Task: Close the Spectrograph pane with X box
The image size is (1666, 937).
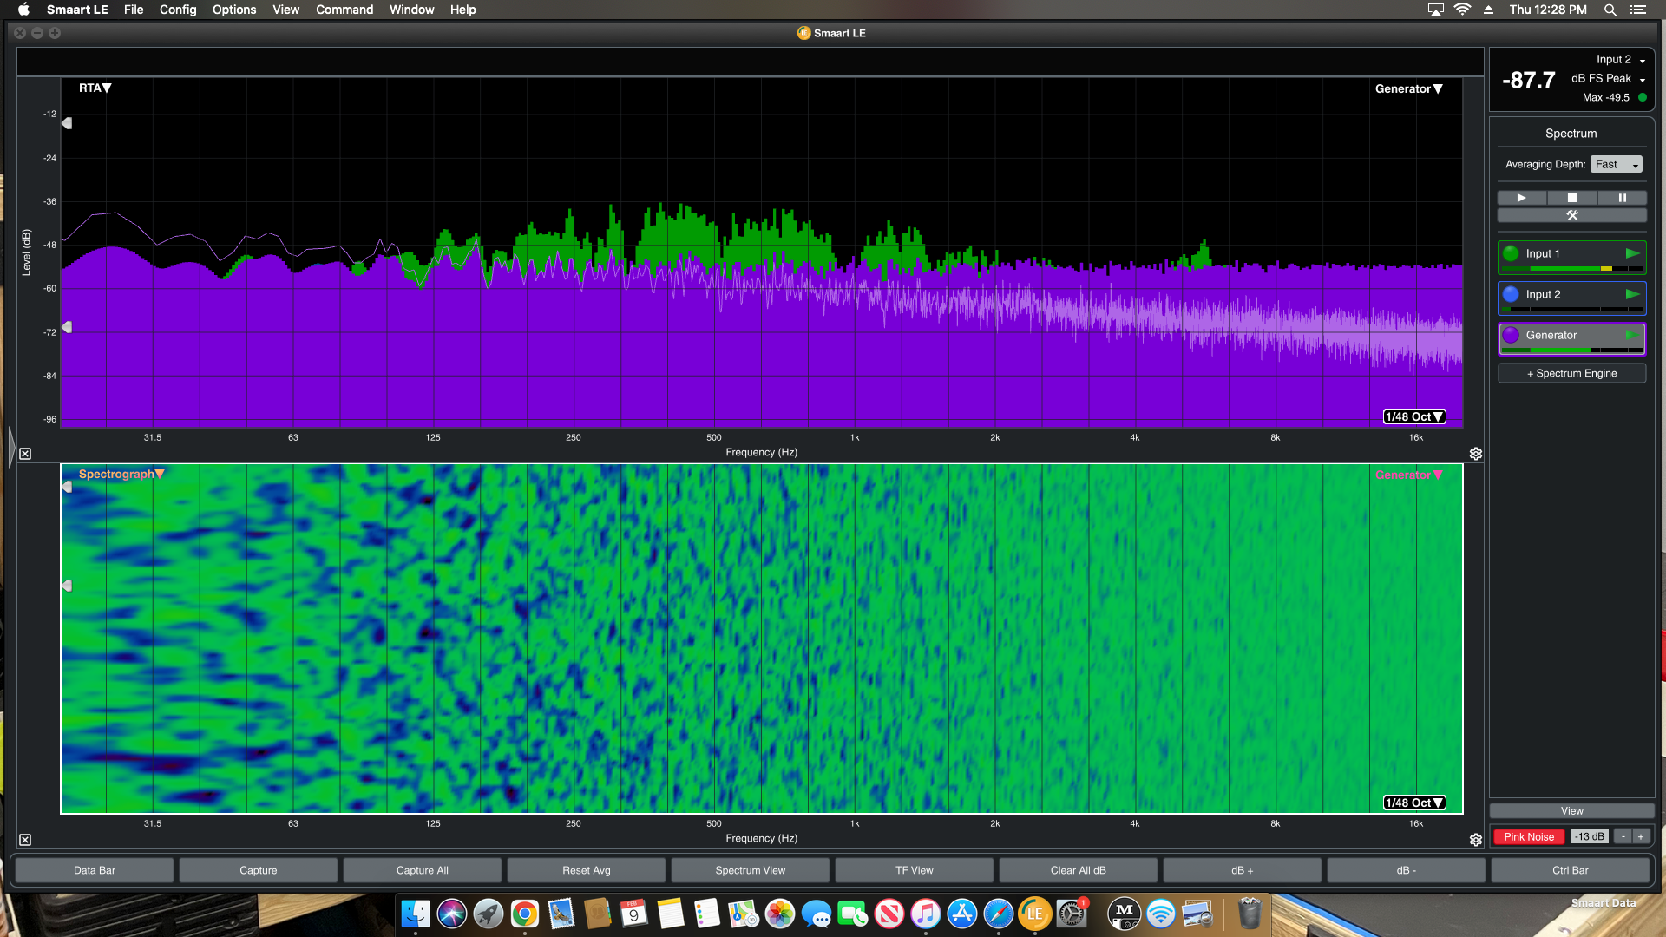Action: 25,840
